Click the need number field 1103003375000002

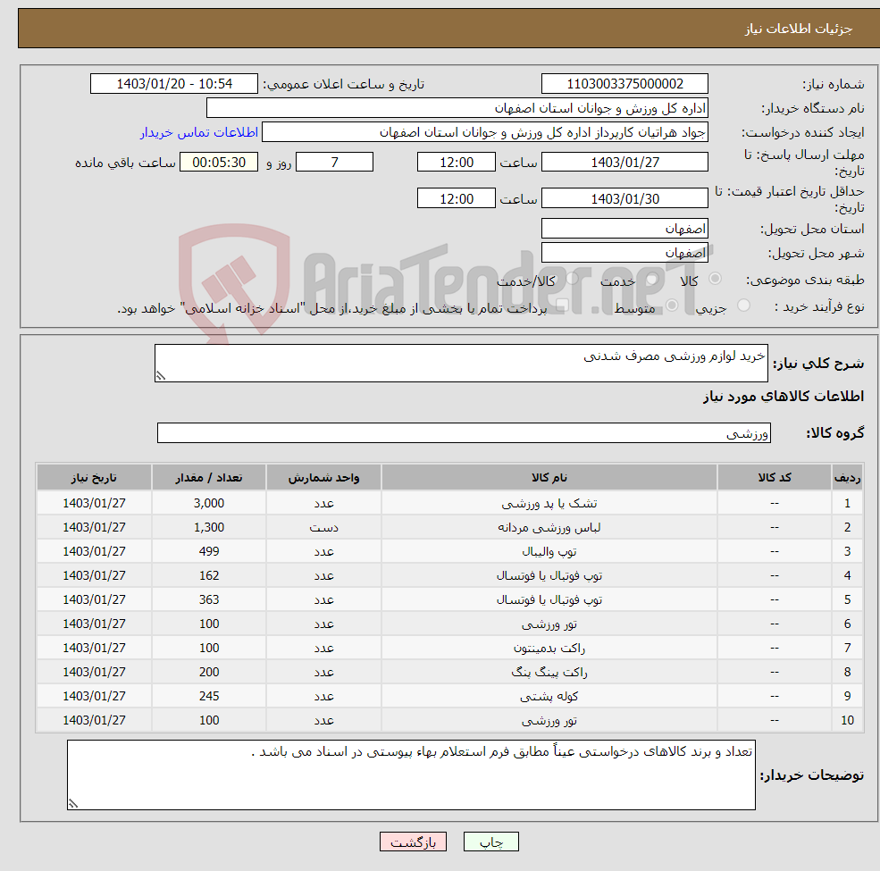pos(624,84)
